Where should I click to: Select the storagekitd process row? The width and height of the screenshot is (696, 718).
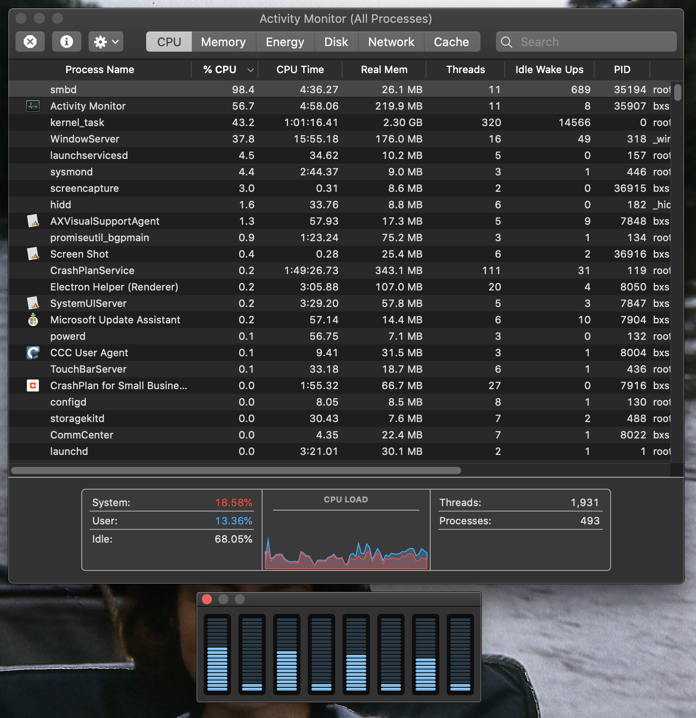pos(340,418)
